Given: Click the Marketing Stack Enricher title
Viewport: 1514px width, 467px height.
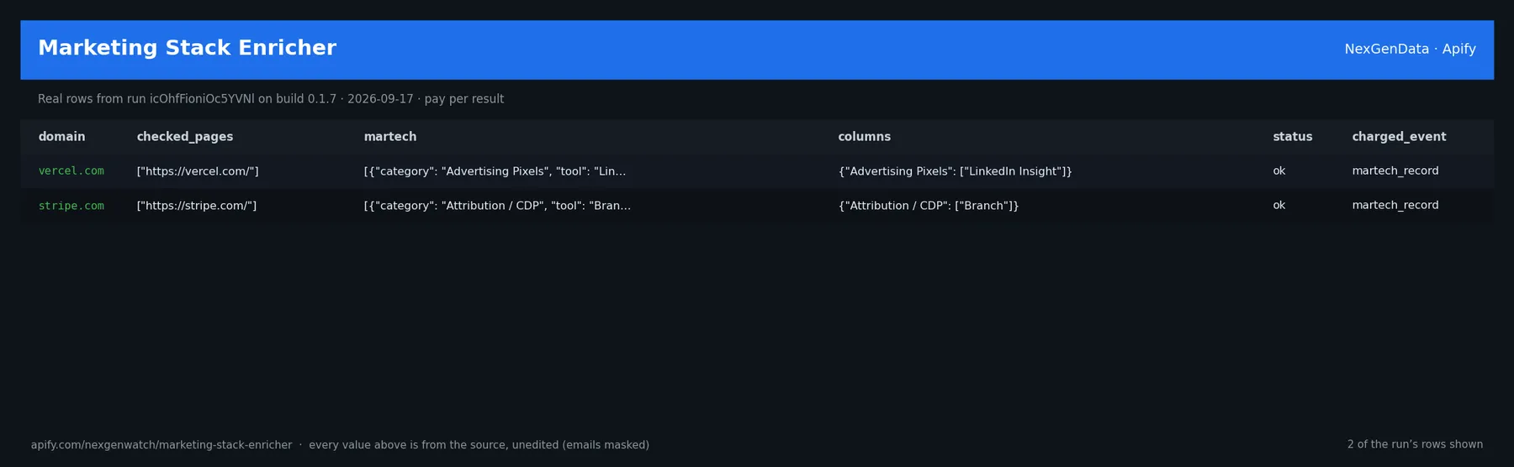Looking at the screenshot, I should coord(187,48).
